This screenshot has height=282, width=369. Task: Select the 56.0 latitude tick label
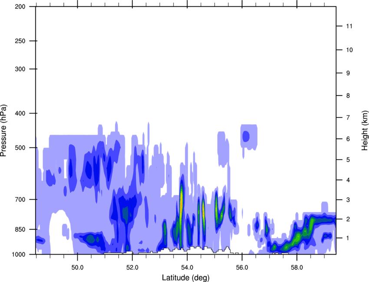[x=242, y=266]
